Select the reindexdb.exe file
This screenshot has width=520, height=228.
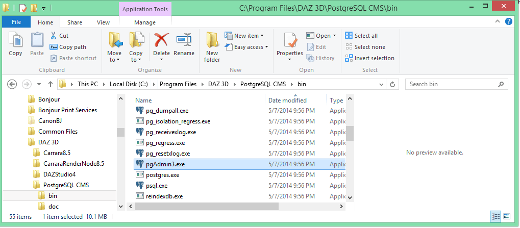coord(164,196)
